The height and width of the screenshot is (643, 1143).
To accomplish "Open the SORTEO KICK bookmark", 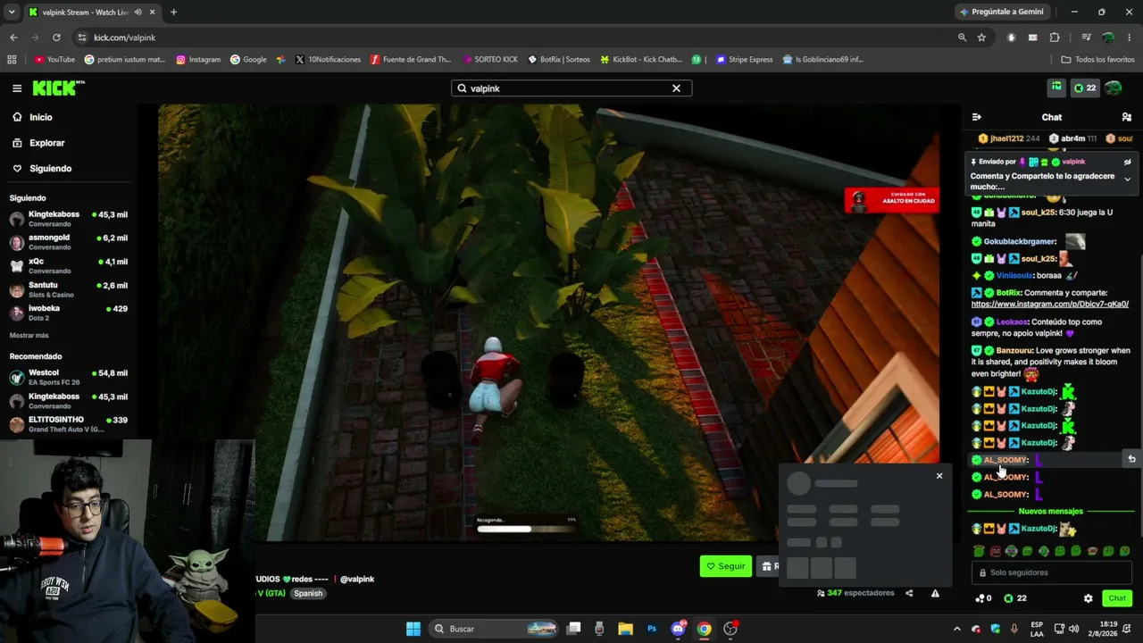I will 490,60.
